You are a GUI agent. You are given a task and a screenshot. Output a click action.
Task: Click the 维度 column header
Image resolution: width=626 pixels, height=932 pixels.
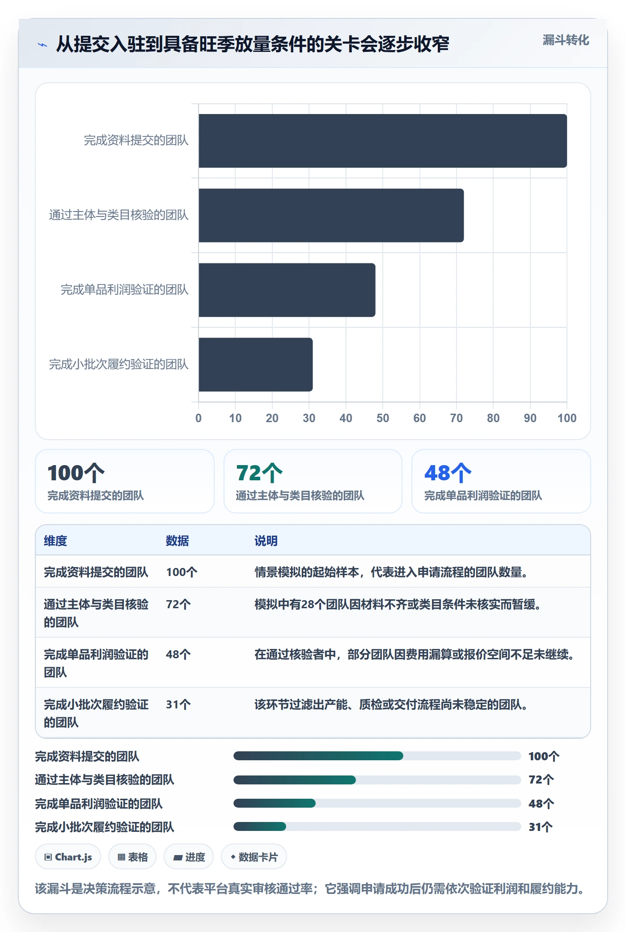pos(55,541)
